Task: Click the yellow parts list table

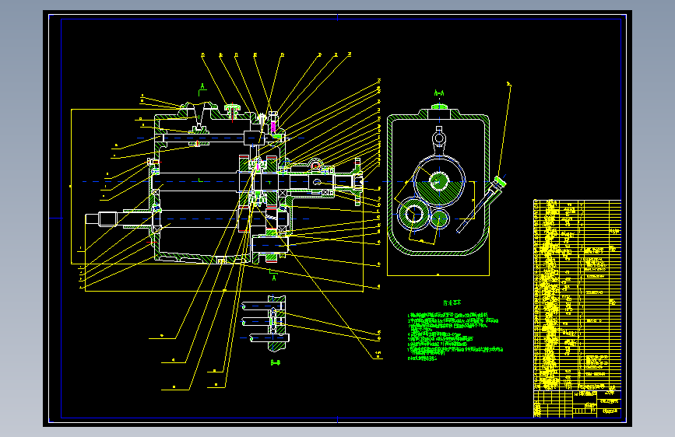Action: (577, 295)
